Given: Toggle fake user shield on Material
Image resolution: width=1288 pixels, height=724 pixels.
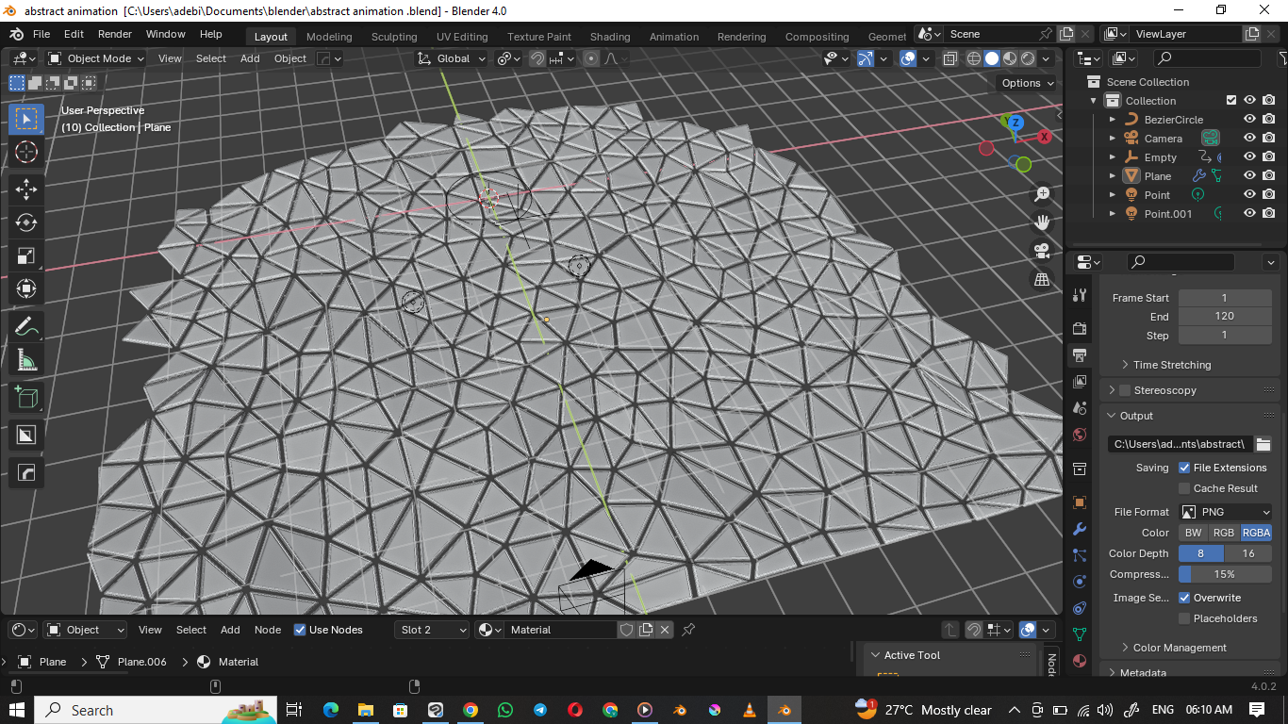Looking at the screenshot, I should click(x=627, y=630).
